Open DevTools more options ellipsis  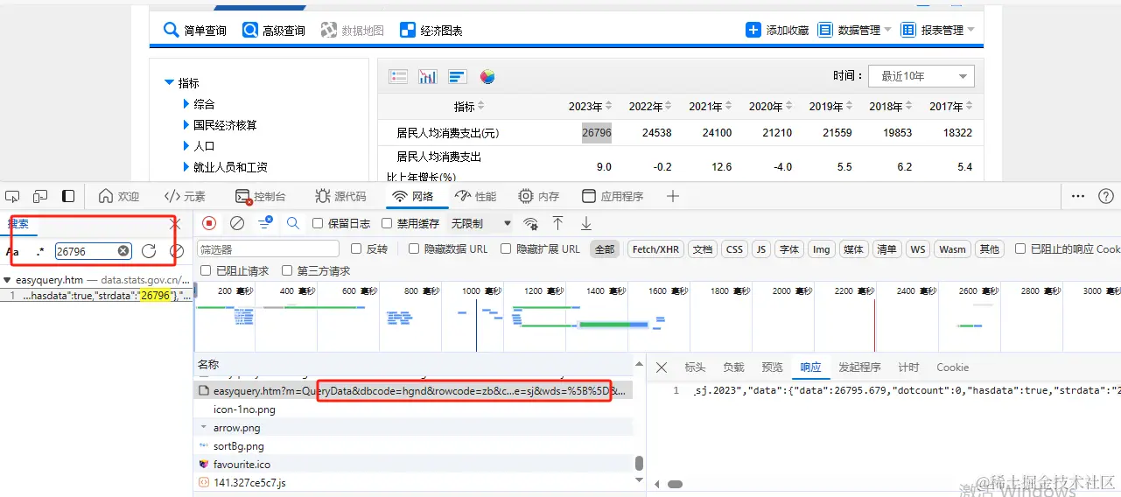(x=1078, y=196)
